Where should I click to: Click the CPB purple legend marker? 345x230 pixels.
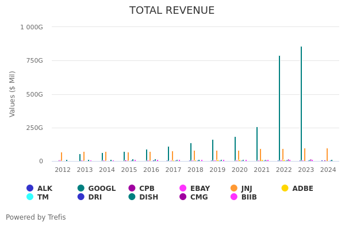132,188
